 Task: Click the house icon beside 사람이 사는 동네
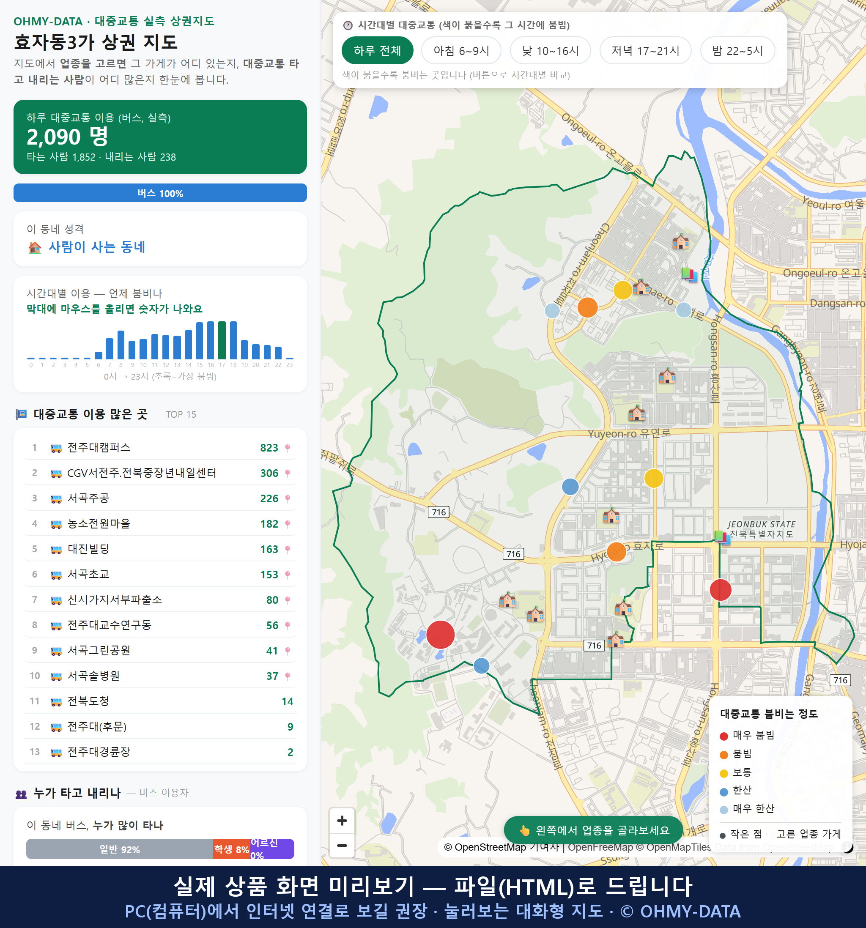[35, 247]
